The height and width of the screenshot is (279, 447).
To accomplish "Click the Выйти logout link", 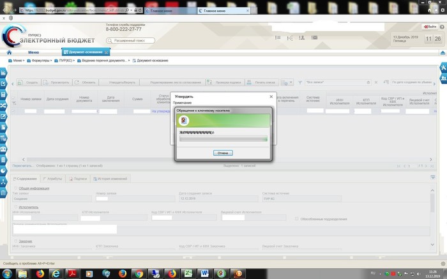I will (x=430, y=26).
